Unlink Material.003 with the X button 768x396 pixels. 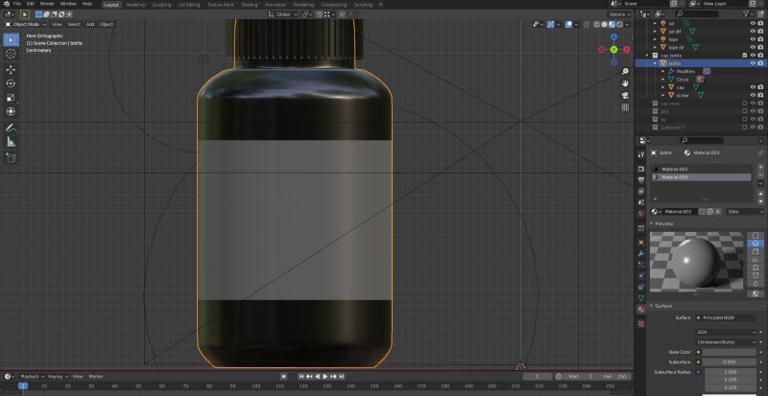click(718, 212)
